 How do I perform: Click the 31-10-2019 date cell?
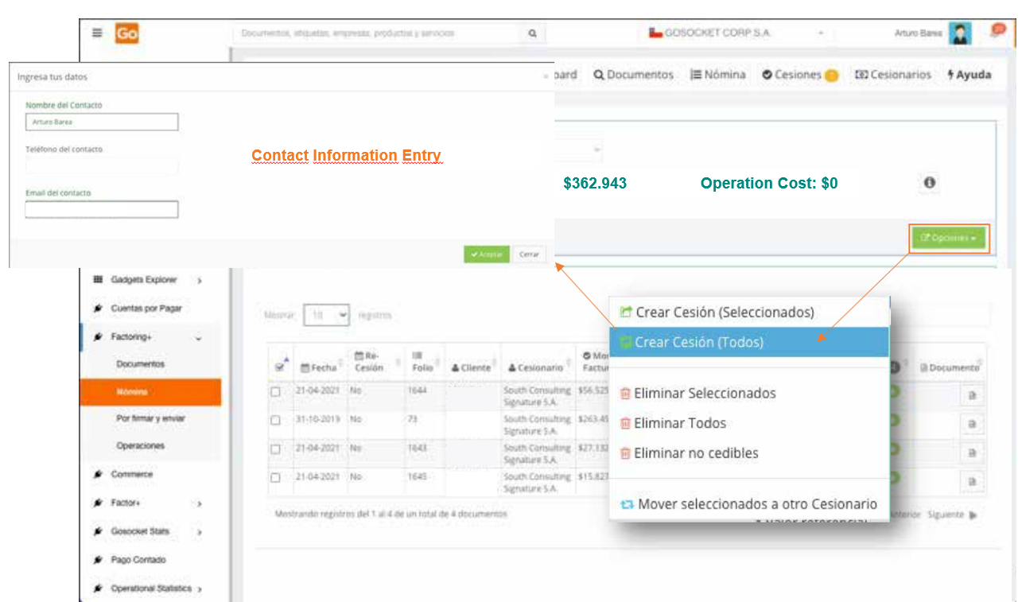(317, 419)
